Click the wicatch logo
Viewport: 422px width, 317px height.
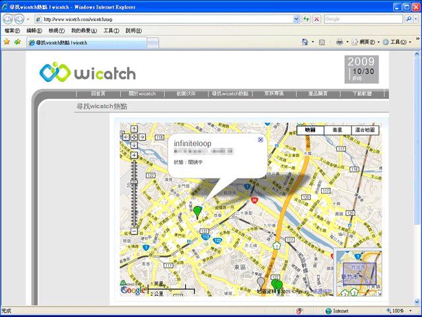pyautogui.click(x=88, y=72)
